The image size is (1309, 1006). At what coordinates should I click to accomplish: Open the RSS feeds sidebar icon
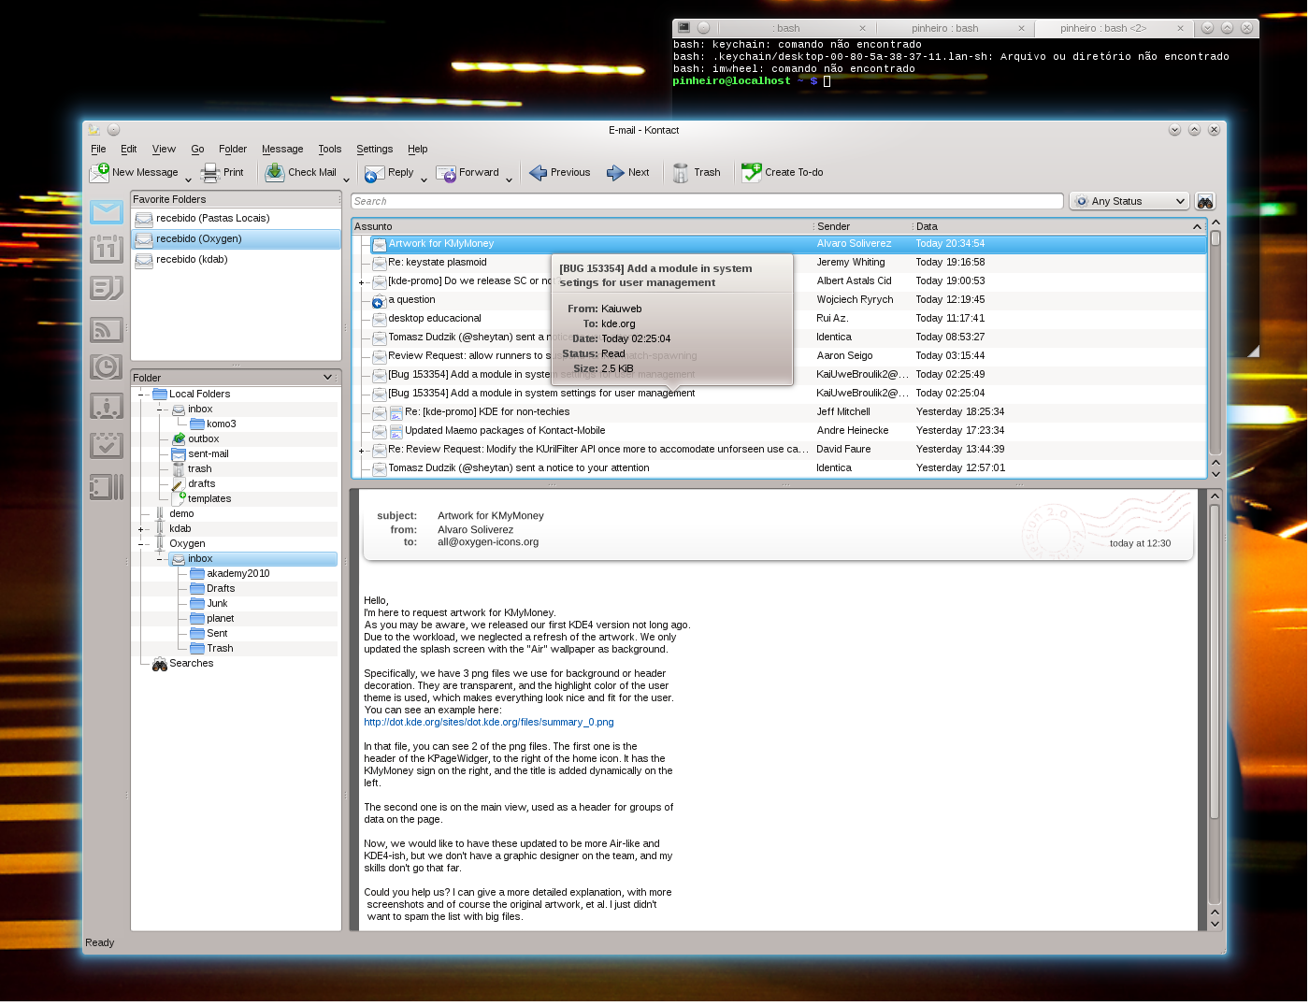107,329
